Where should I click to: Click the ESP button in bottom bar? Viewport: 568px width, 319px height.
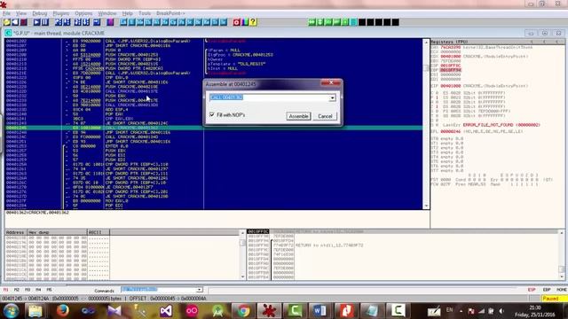click(x=532, y=290)
